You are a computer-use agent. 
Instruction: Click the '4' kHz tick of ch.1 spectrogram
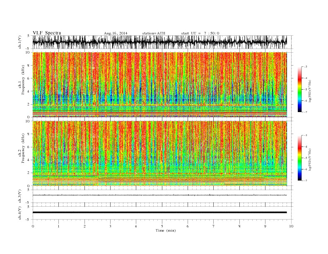[x=29, y=91]
